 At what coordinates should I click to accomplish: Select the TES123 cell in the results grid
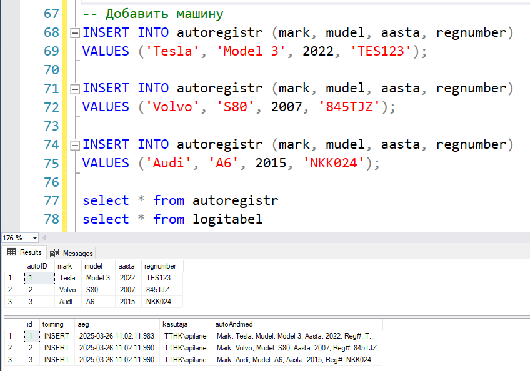[162, 278]
